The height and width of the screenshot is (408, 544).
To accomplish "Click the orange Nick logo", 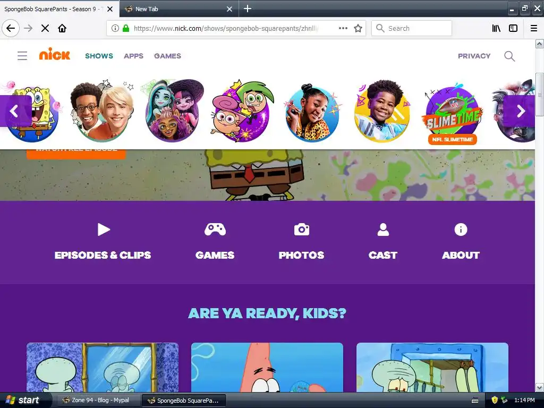I will [55, 54].
